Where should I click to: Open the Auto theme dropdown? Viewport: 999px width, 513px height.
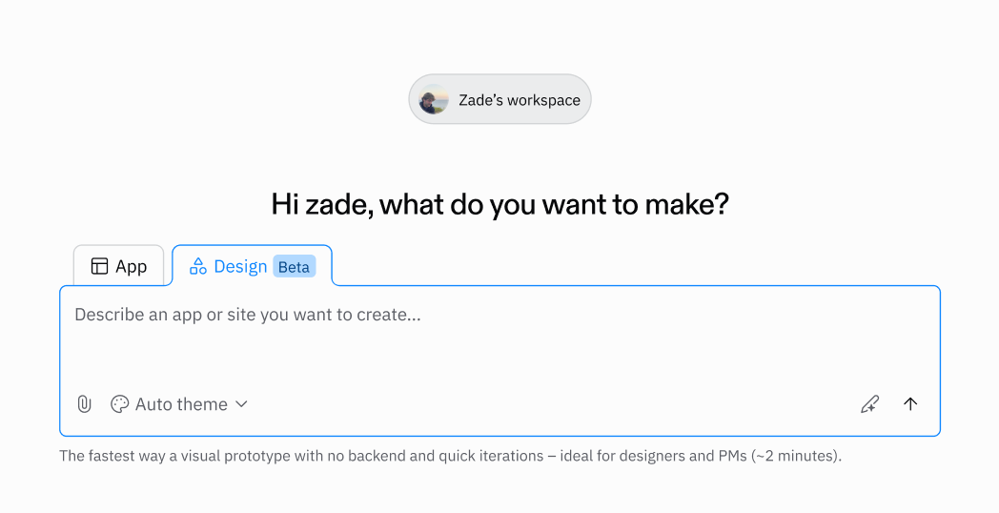pyautogui.click(x=180, y=404)
